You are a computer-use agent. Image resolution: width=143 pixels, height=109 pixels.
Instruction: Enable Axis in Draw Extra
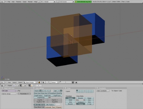89,100
